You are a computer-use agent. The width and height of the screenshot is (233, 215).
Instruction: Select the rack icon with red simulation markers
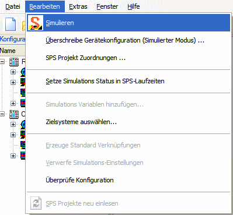tap(14, 114)
